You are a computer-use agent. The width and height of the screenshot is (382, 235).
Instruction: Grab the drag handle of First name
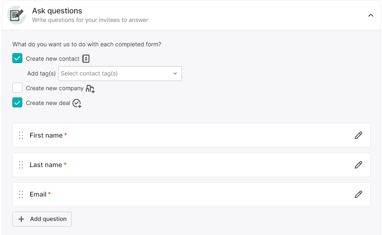pyautogui.click(x=21, y=136)
